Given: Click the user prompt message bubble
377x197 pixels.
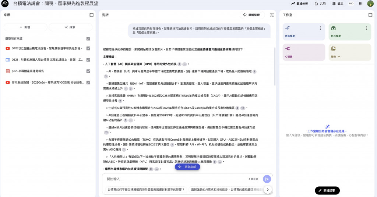Looking at the screenshot, I should pos(199,31).
